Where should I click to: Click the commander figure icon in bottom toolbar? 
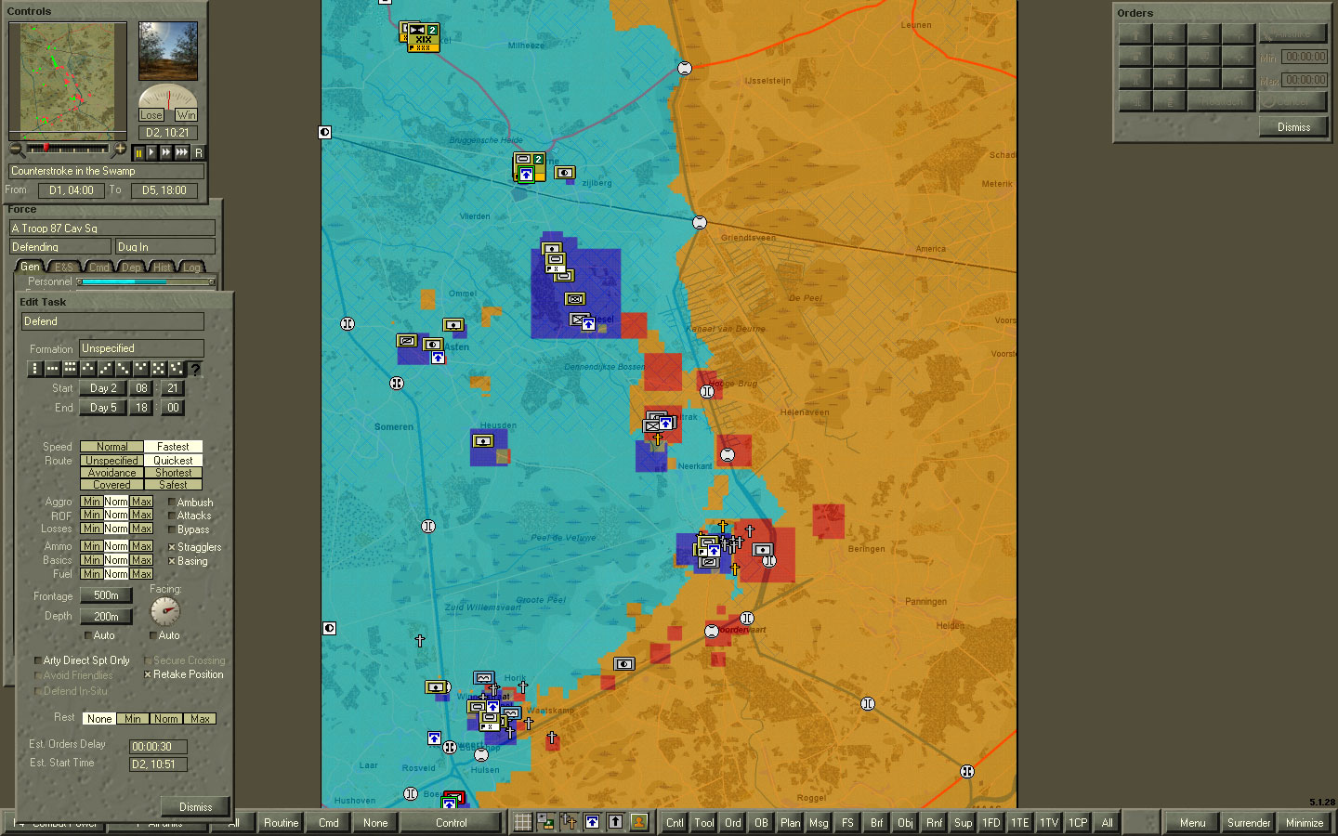click(x=638, y=822)
